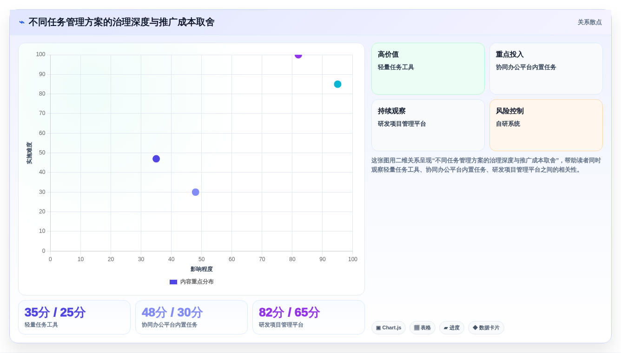This screenshot has width=621, height=353.
Task: Click the Chart.js tag chip
Action: point(389,328)
